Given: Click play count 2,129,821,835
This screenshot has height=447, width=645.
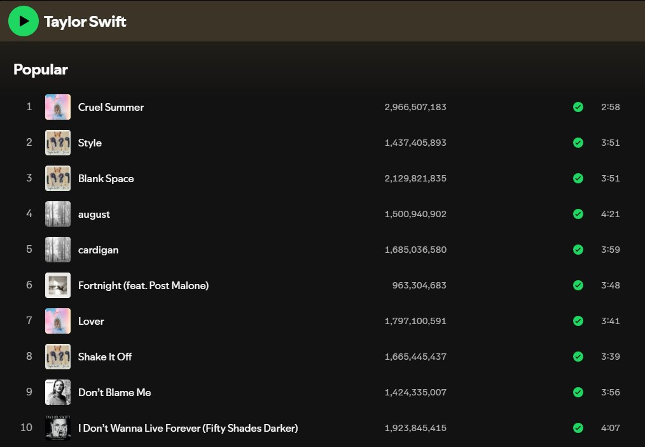Looking at the screenshot, I should [x=415, y=178].
